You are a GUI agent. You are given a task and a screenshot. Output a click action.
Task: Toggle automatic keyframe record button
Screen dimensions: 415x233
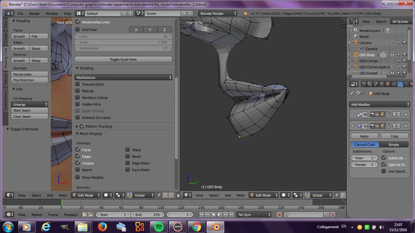(279, 214)
